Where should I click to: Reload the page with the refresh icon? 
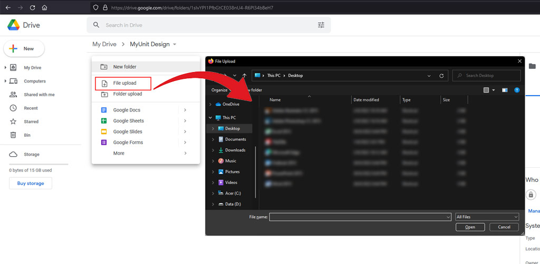[32, 7]
